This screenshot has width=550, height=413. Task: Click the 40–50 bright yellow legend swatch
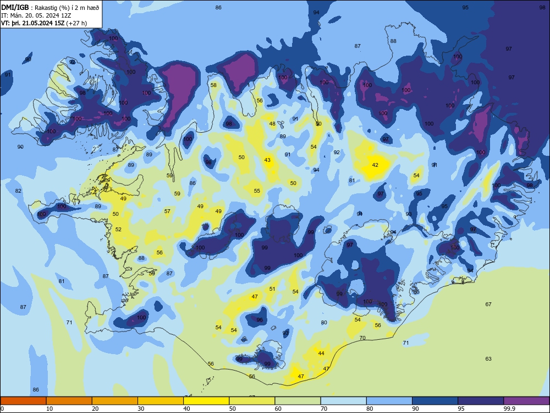coord(206,401)
